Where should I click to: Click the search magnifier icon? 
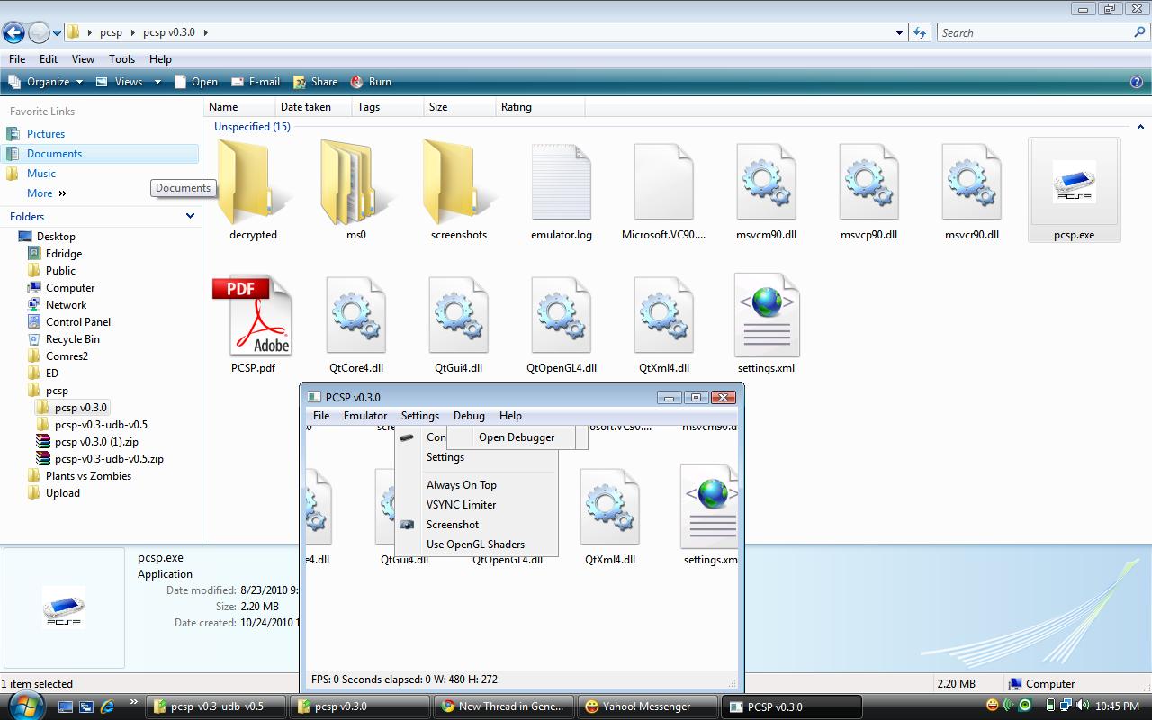click(x=1139, y=32)
